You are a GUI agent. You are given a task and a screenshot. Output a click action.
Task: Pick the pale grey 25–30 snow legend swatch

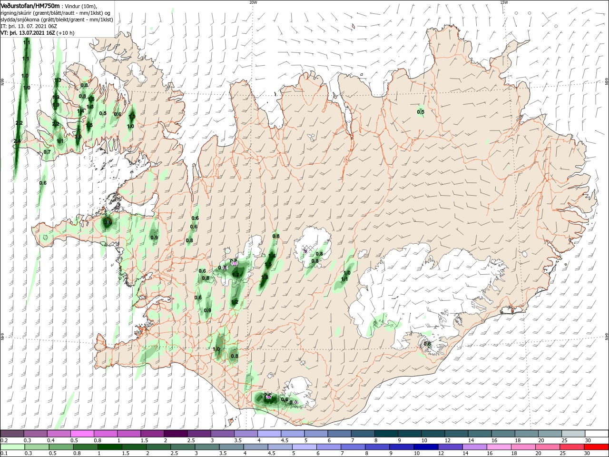point(573,433)
